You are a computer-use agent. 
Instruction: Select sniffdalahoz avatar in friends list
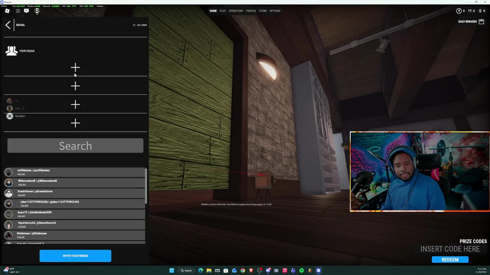(x=9, y=172)
